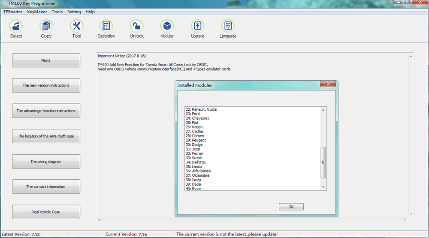
Task: Click the module list scroll up arrow
Action: coord(323,110)
